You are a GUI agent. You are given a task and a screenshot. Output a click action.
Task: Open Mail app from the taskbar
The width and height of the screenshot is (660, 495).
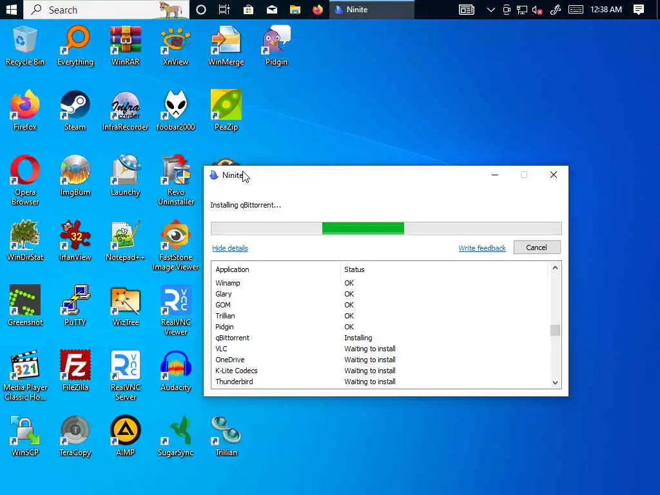272,9
